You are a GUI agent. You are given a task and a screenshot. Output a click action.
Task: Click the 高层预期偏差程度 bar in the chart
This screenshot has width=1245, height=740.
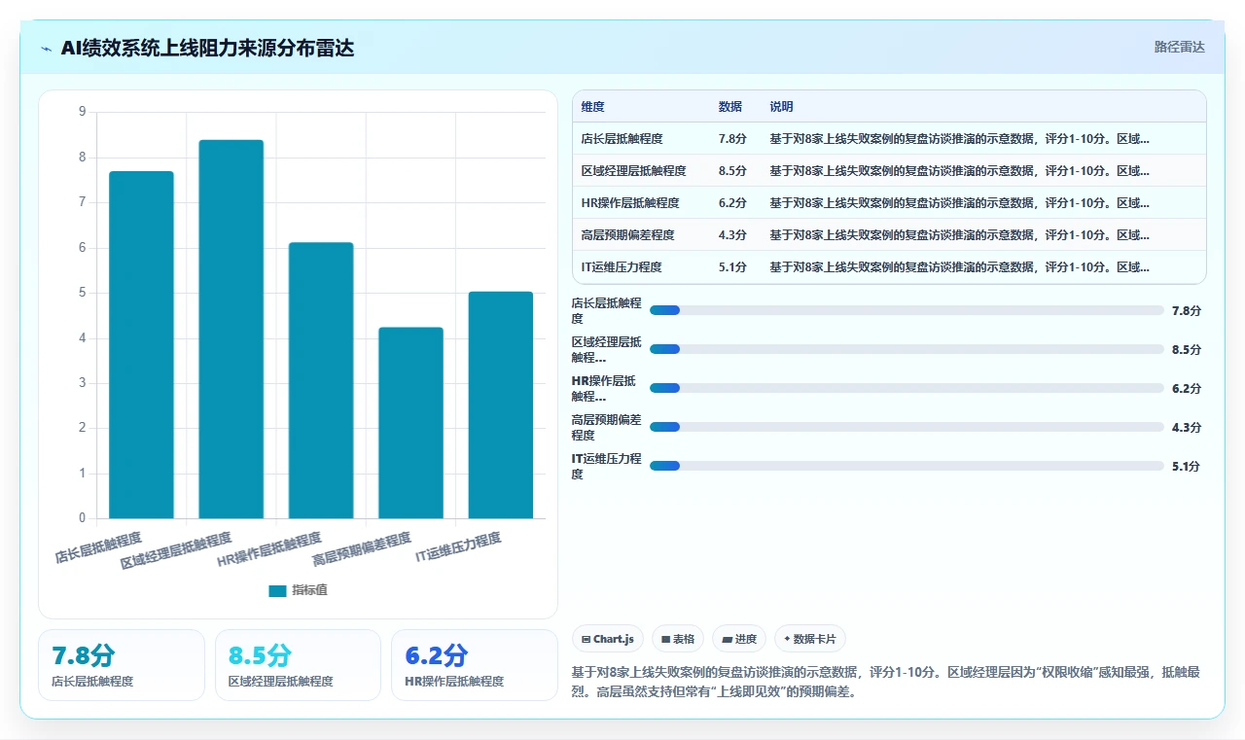(x=410, y=423)
